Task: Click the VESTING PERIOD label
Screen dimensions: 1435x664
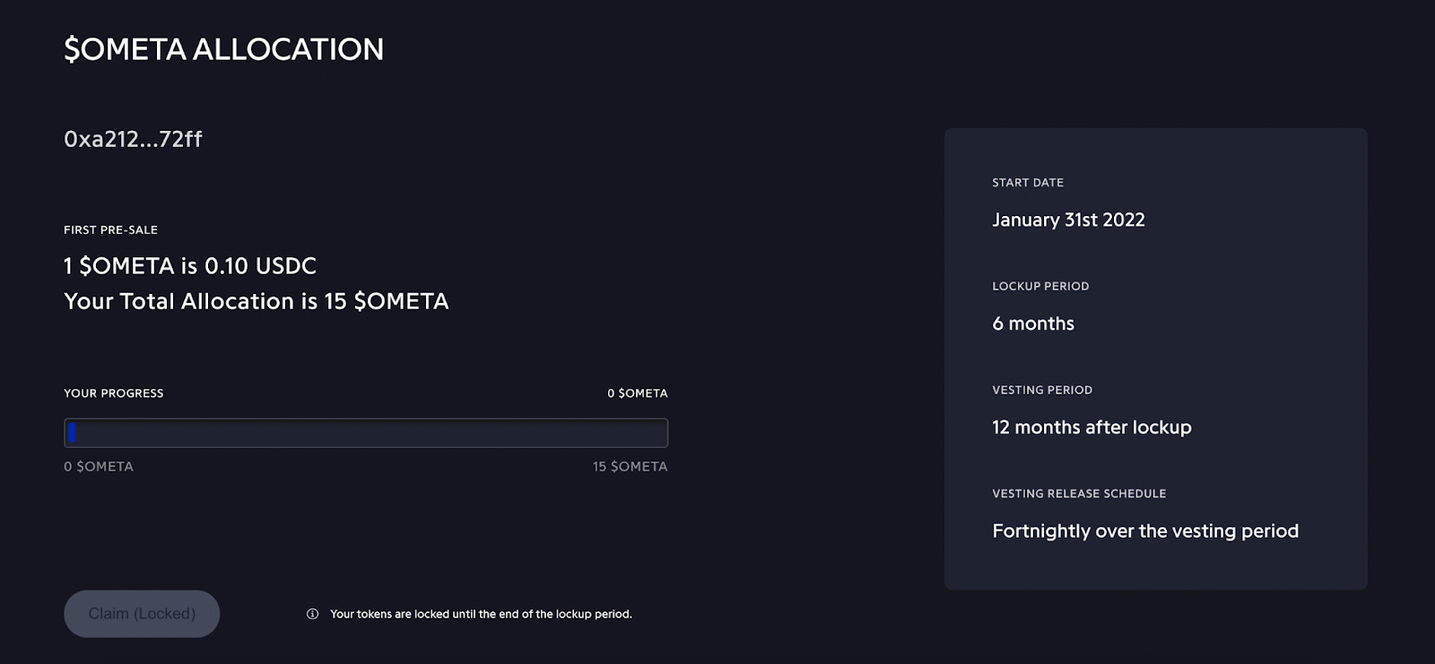Action: tap(1042, 391)
